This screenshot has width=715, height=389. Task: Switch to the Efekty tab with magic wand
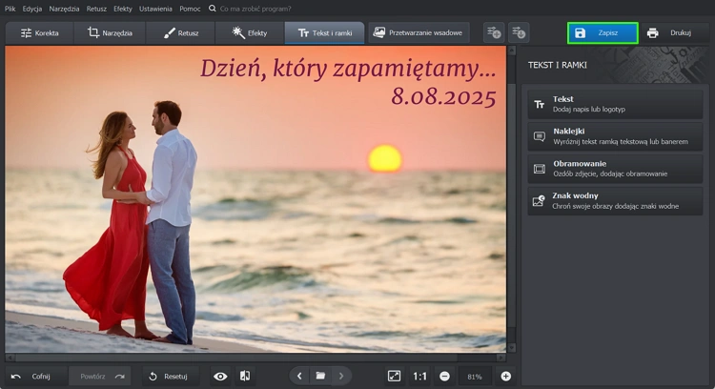point(250,32)
